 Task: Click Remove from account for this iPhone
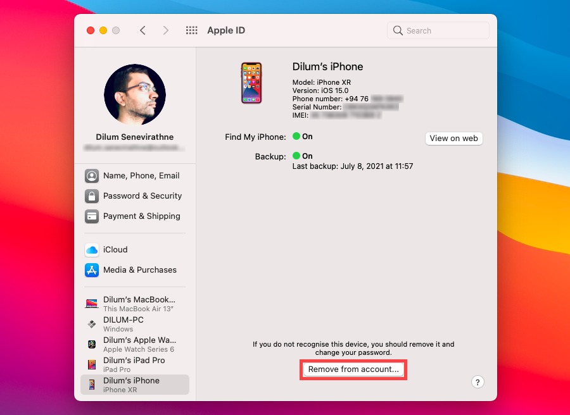pyautogui.click(x=353, y=369)
